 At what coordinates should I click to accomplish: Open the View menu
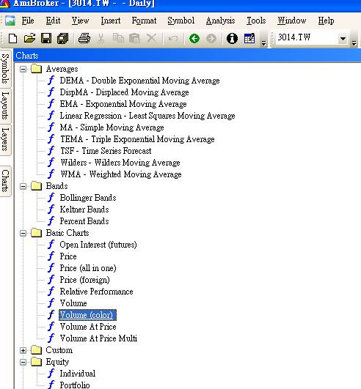tap(80, 21)
